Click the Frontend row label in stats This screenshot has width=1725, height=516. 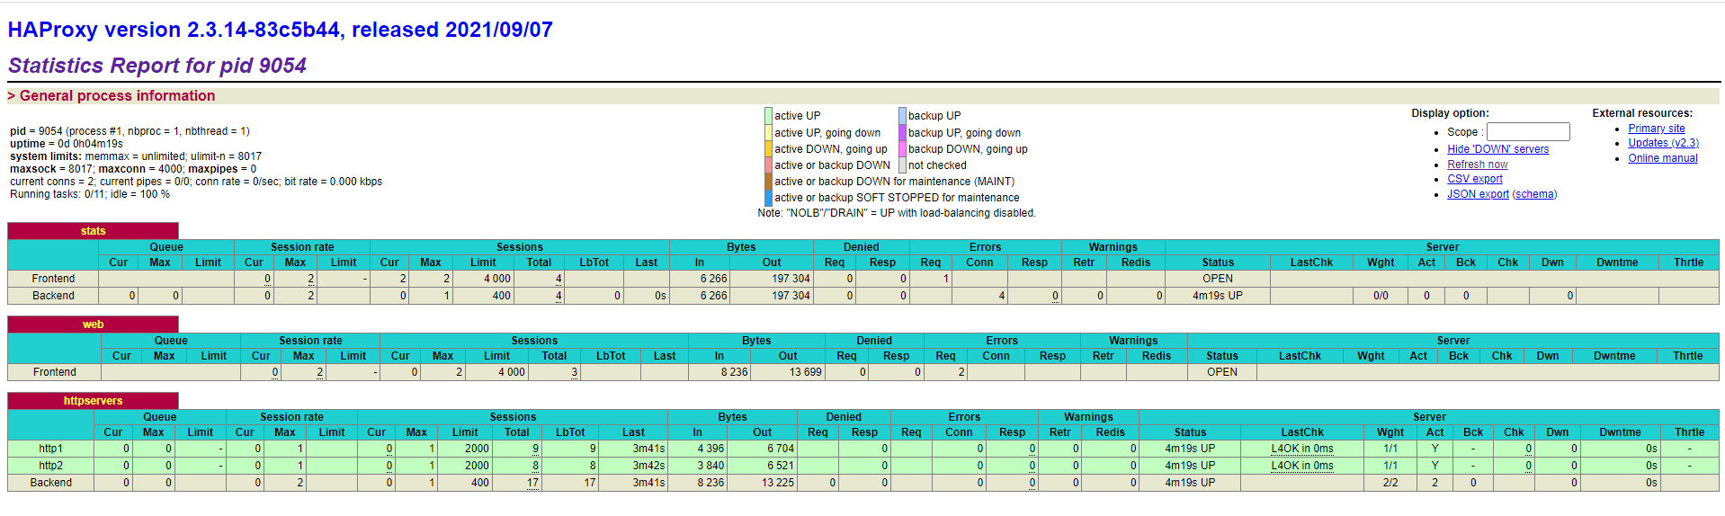coord(53,279)
